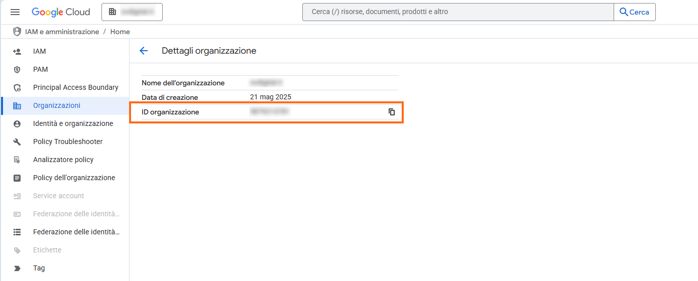The image size is (698, 281).
Task: Open the hamburger navigation menu
Action: point(15,12)
